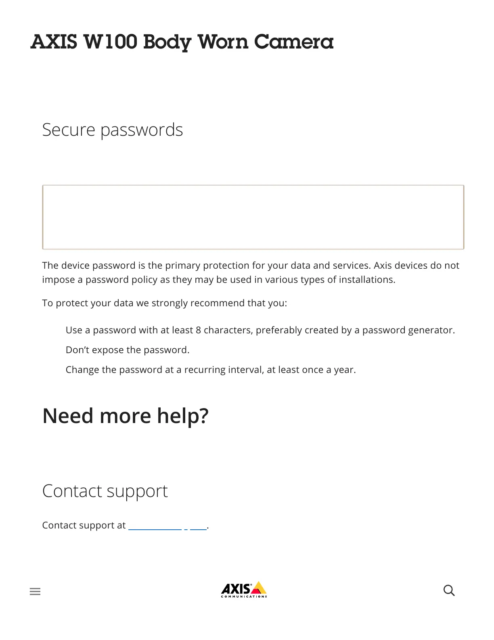Click the word Camera in the page title
Image resolution: width=494 pixels, height=640 pixels.
pyautogui.click(x=294, y=42)
